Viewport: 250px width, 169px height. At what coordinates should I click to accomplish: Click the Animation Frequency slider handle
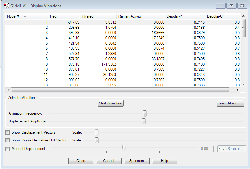(145, 113)
